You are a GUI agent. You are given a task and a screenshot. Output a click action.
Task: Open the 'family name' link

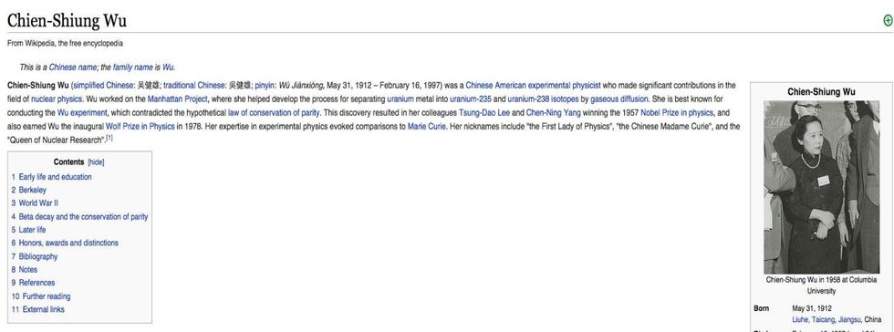(133, 67)
